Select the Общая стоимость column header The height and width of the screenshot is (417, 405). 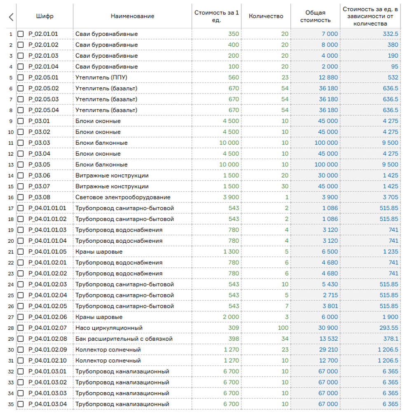[315, 16]
